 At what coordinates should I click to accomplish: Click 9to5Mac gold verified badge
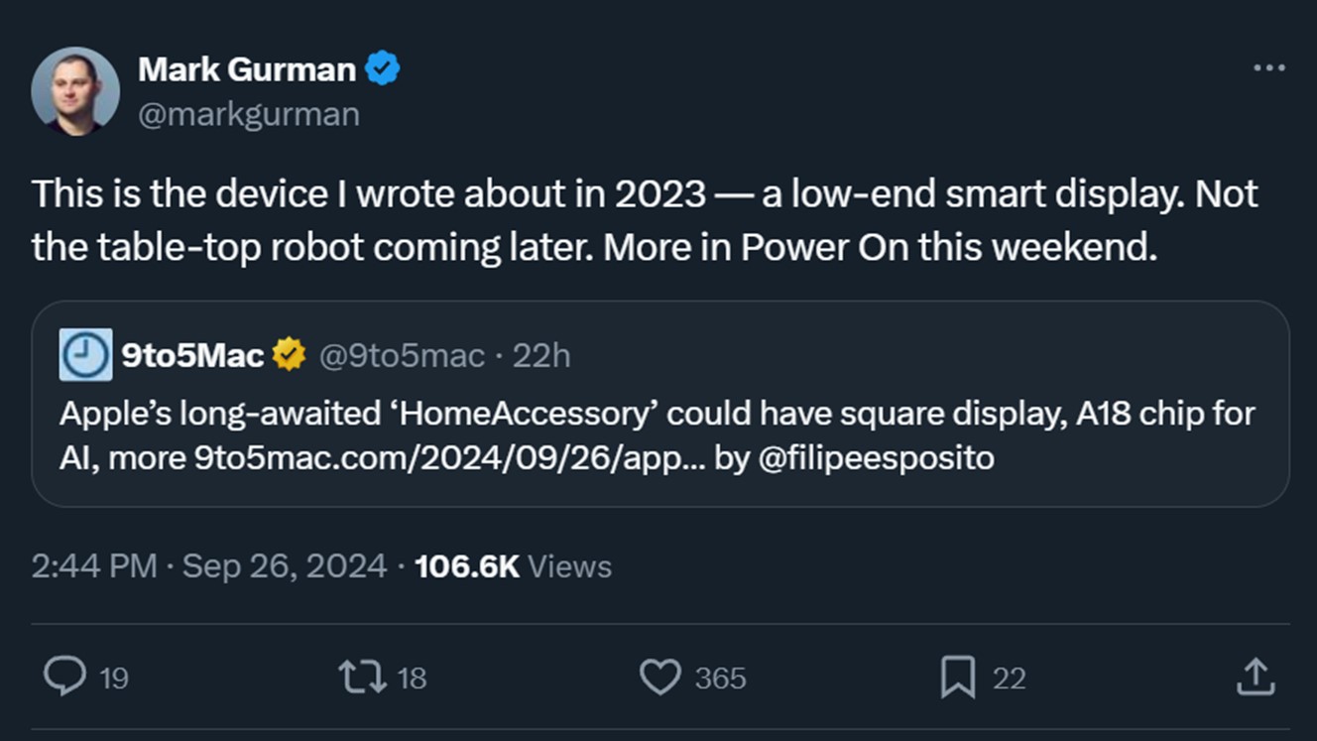click(289, 354)
